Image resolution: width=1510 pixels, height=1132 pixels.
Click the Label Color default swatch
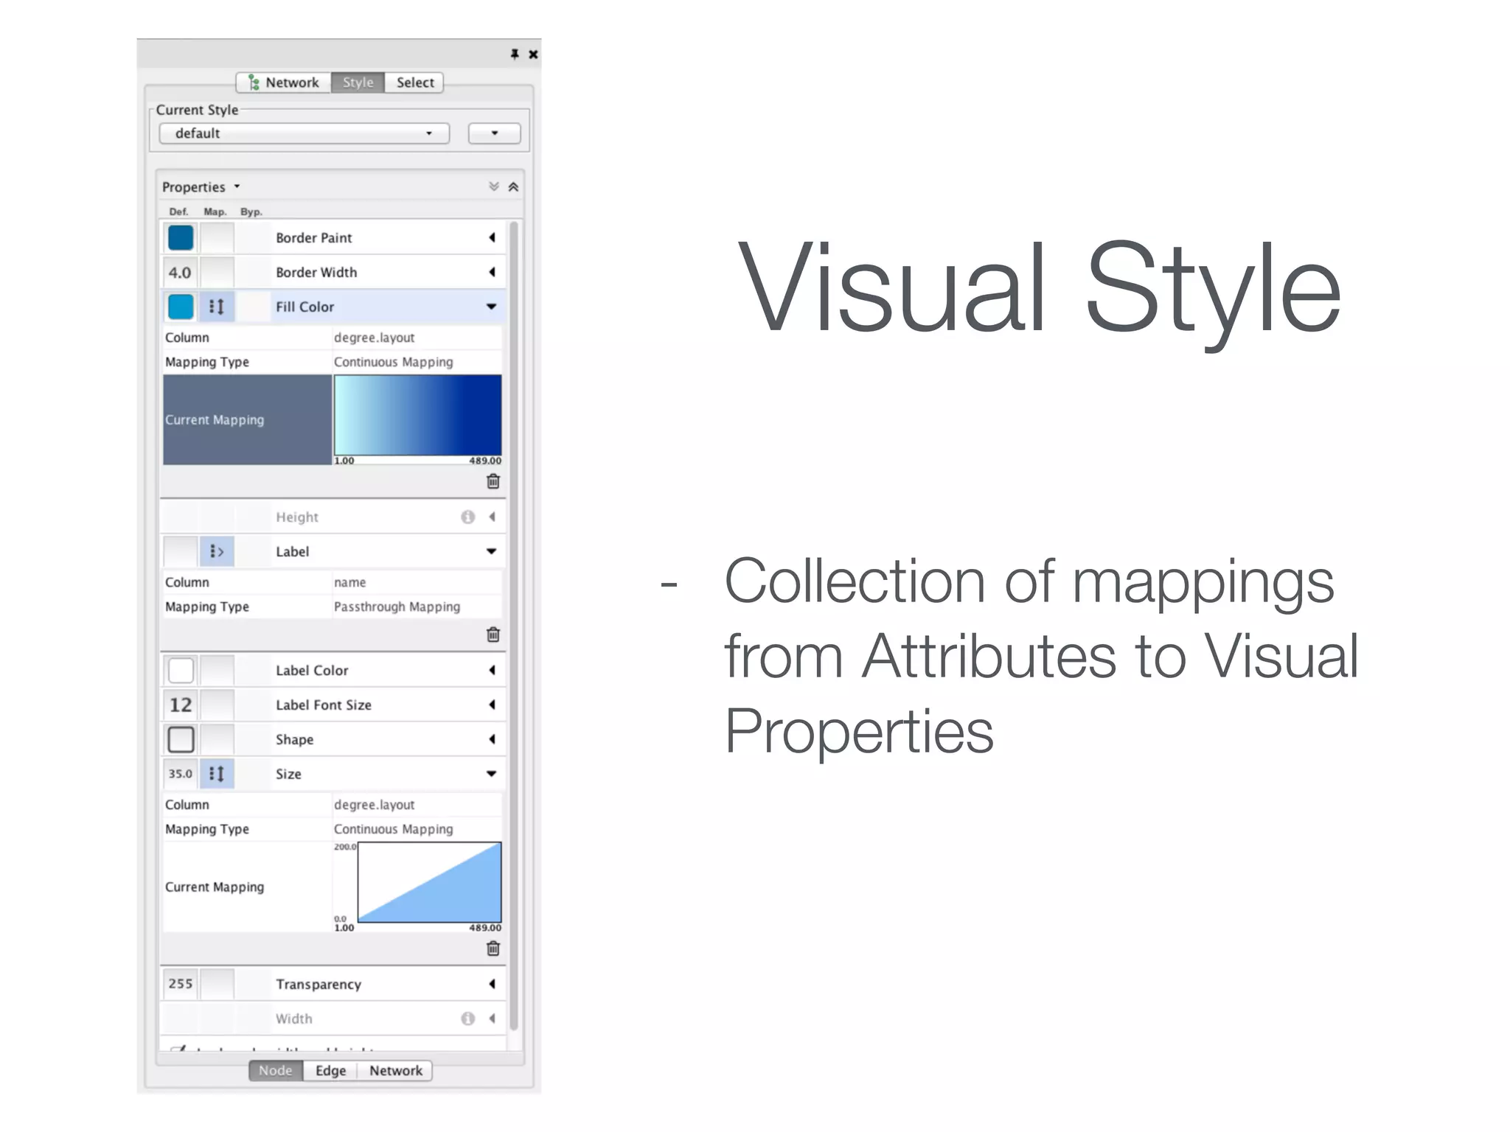[x=181, y=671]
